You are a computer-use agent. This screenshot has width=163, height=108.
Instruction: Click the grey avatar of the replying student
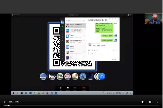(x=90, y=45)
